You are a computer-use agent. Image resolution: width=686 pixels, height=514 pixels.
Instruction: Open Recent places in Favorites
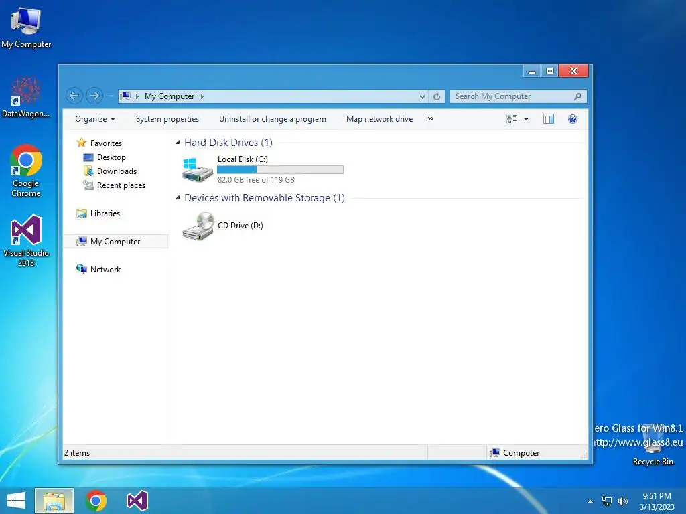(x=121, y=185)
